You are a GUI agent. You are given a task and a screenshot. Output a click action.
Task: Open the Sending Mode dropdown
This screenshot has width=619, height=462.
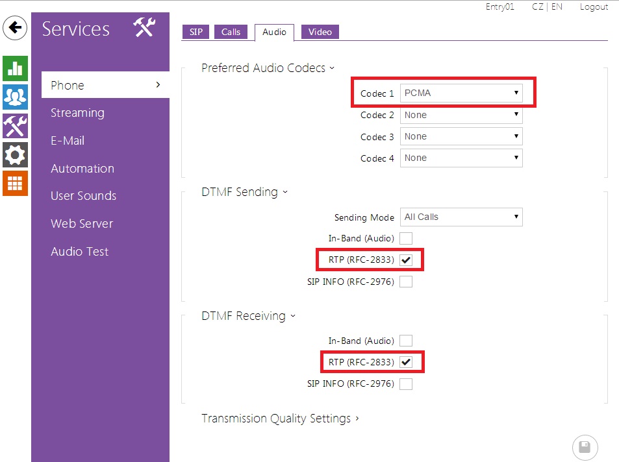tap(461, 217)
